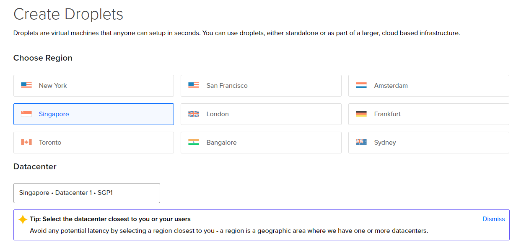The image size is (516, 250).
Task: Click the tip title about closest datacenter
Action: 110,219
